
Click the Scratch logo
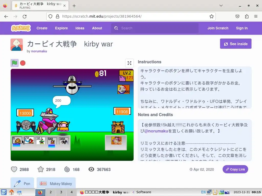coord(21,28)
